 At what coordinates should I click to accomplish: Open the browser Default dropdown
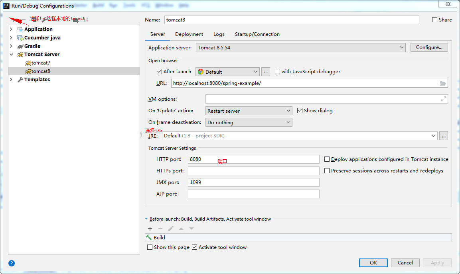tap(227, 72)
